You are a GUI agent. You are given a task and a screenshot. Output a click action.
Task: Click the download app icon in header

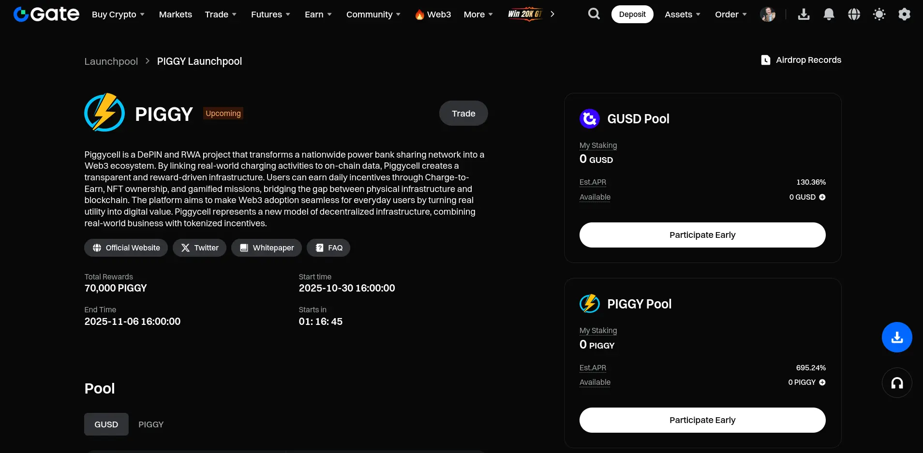(804, 15)
